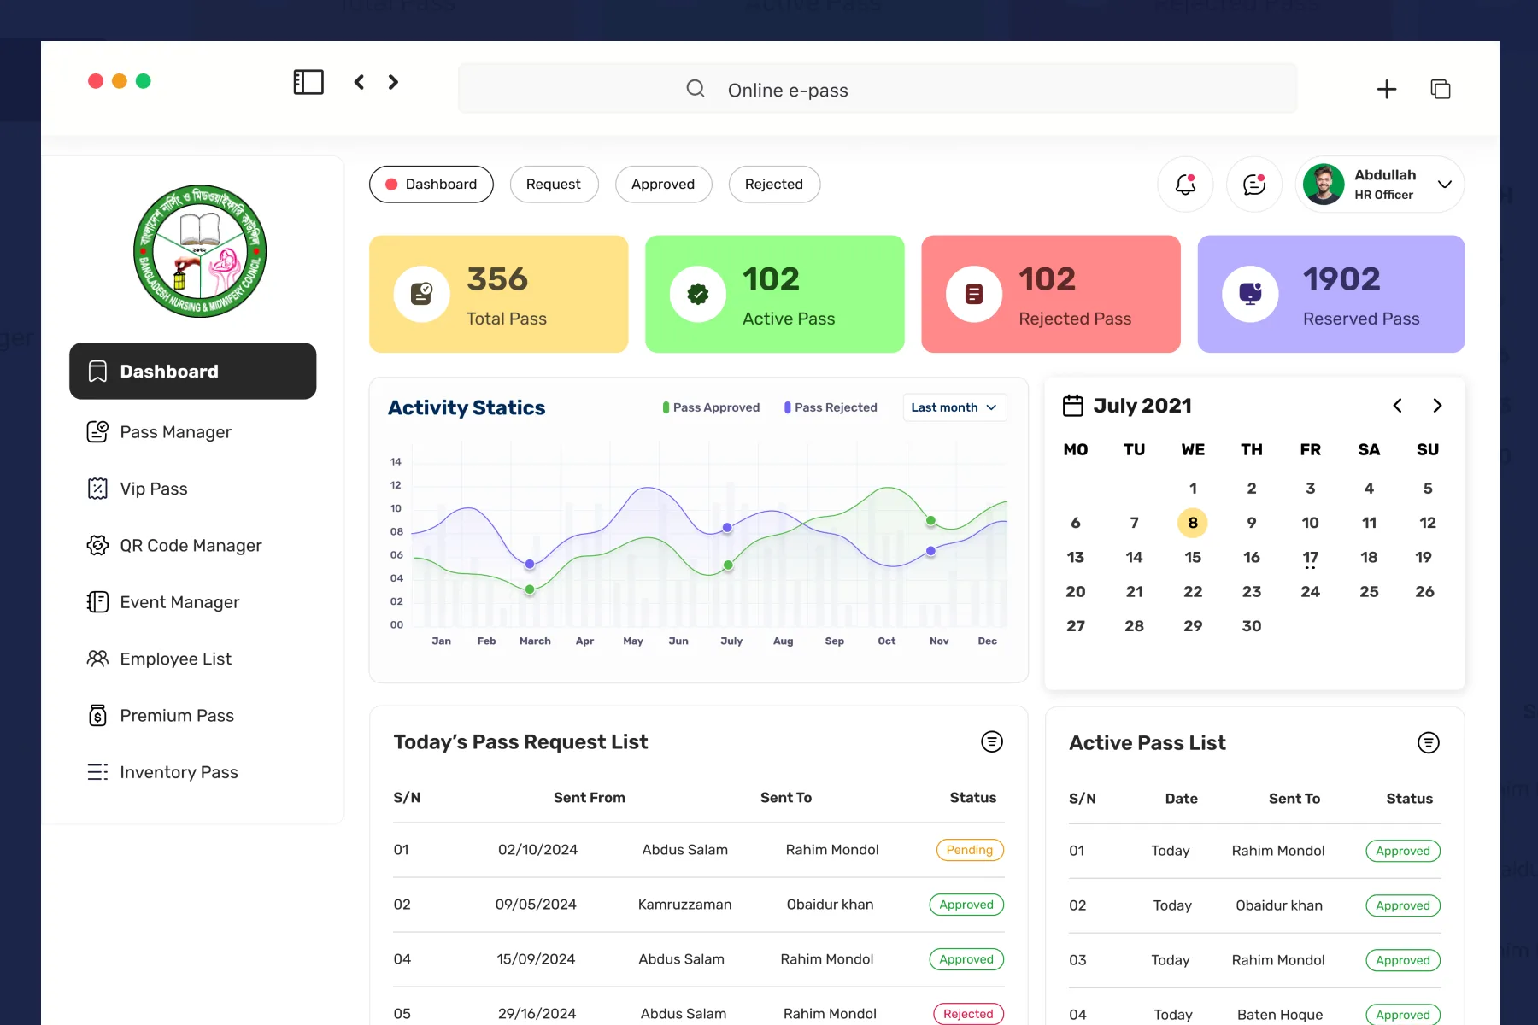The width and height of the screenshot is (1538, 1025).
Task: Go to next month in calendar
Action: [x=1437, y=406]
